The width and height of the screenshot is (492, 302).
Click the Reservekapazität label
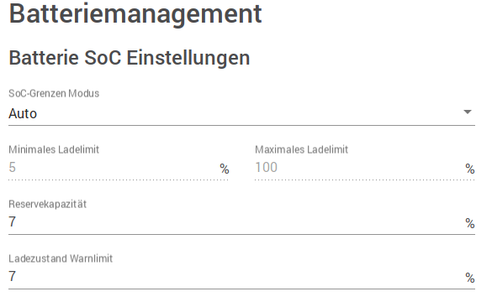click(x=47, y=204)
